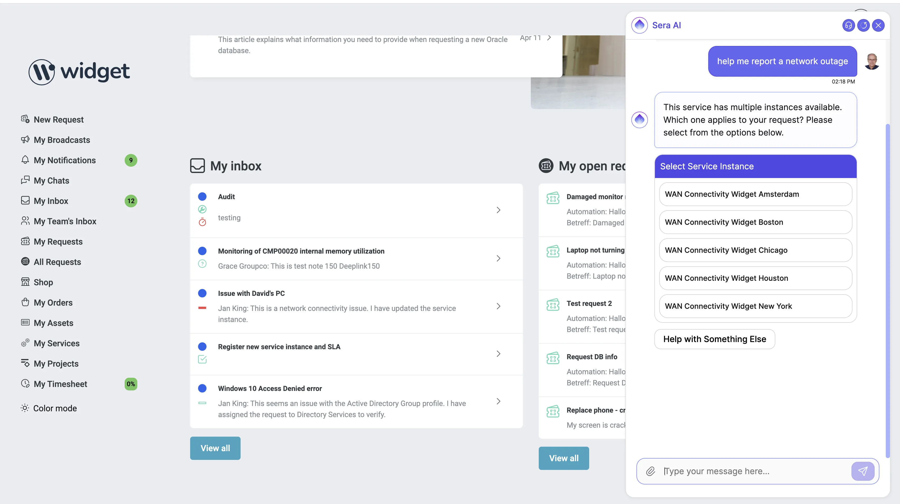The height and width of the screenshot is (504, 900).
Task: Click the headset live agent icon in Sera AI header
Action: point(848,25)
